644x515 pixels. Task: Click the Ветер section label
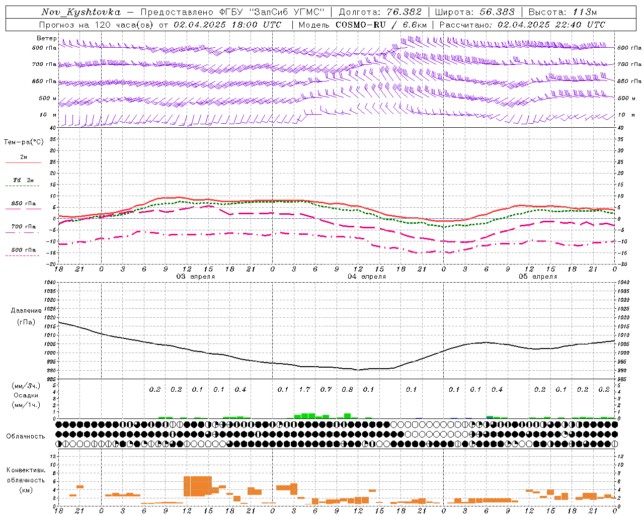point(47,38)
